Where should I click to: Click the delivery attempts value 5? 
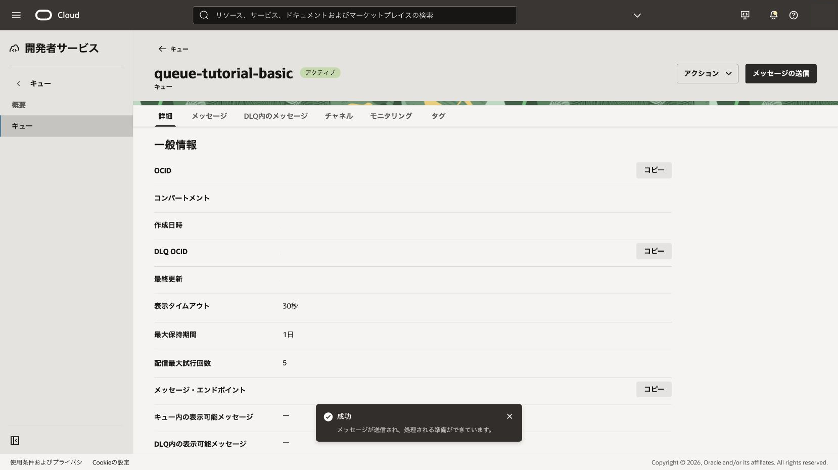tap(285, 363)
